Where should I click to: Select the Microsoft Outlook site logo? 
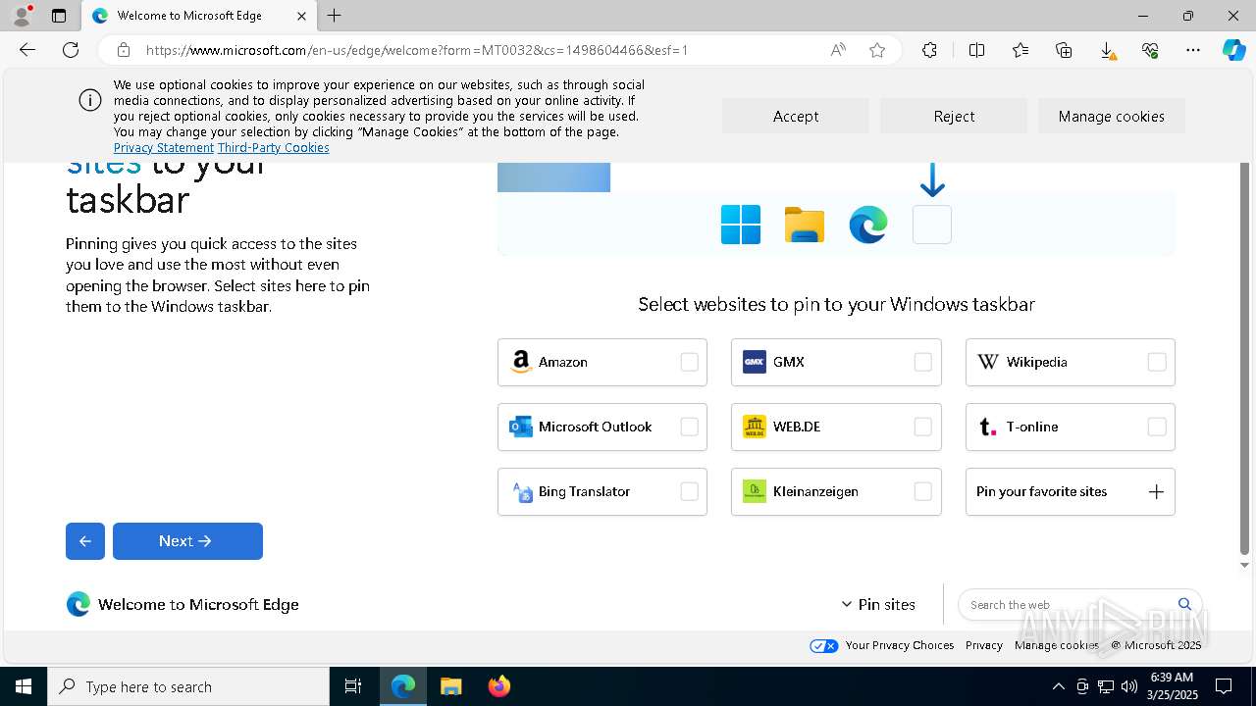521,427
